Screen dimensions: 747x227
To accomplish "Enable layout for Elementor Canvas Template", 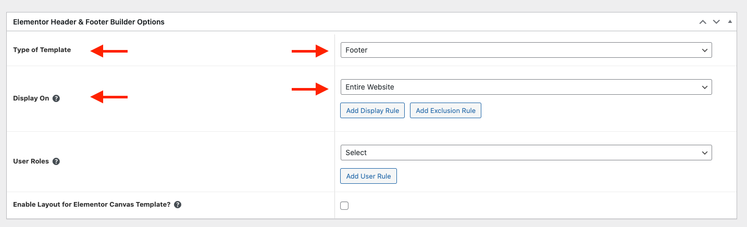I will pyautogui.click(x=344, y=206).
